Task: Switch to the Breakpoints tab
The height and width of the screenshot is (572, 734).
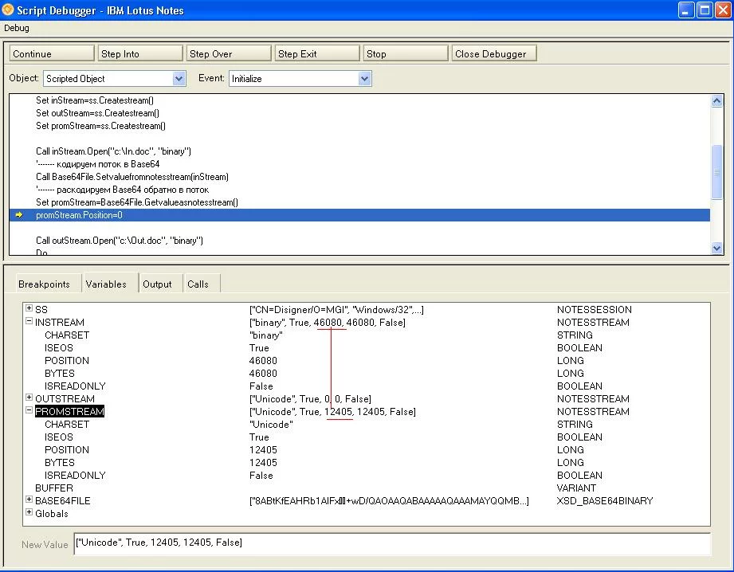Action: 44,284
